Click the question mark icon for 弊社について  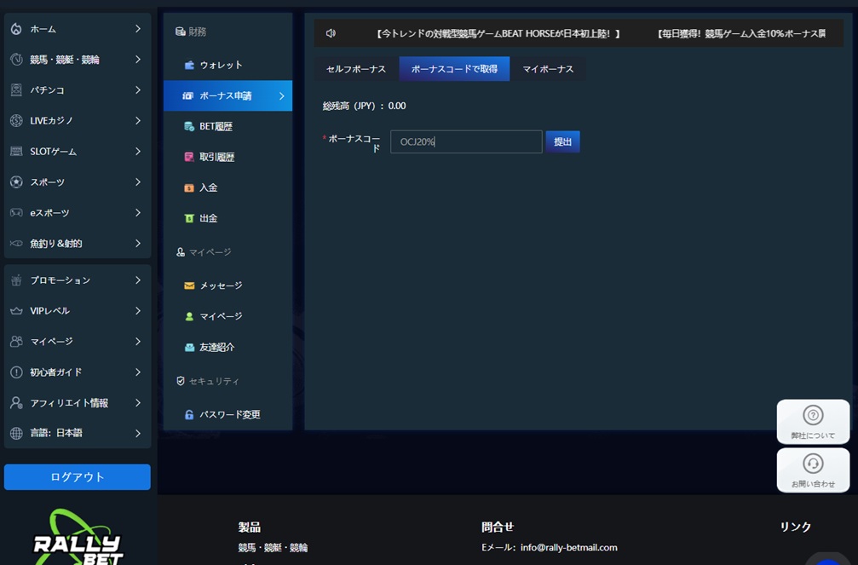pyautogui.click(x=813, y=415)
